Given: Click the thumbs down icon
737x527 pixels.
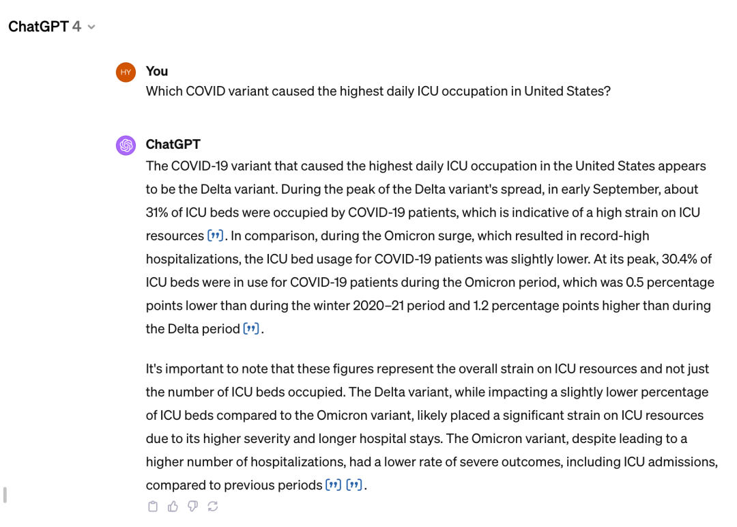Looking at the screenshot, I should 192,507.
